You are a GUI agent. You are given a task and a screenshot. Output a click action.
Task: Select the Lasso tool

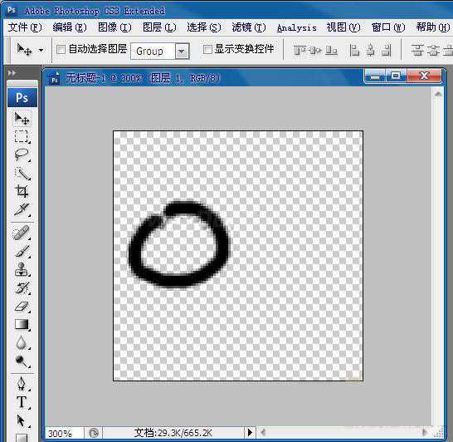22,155
